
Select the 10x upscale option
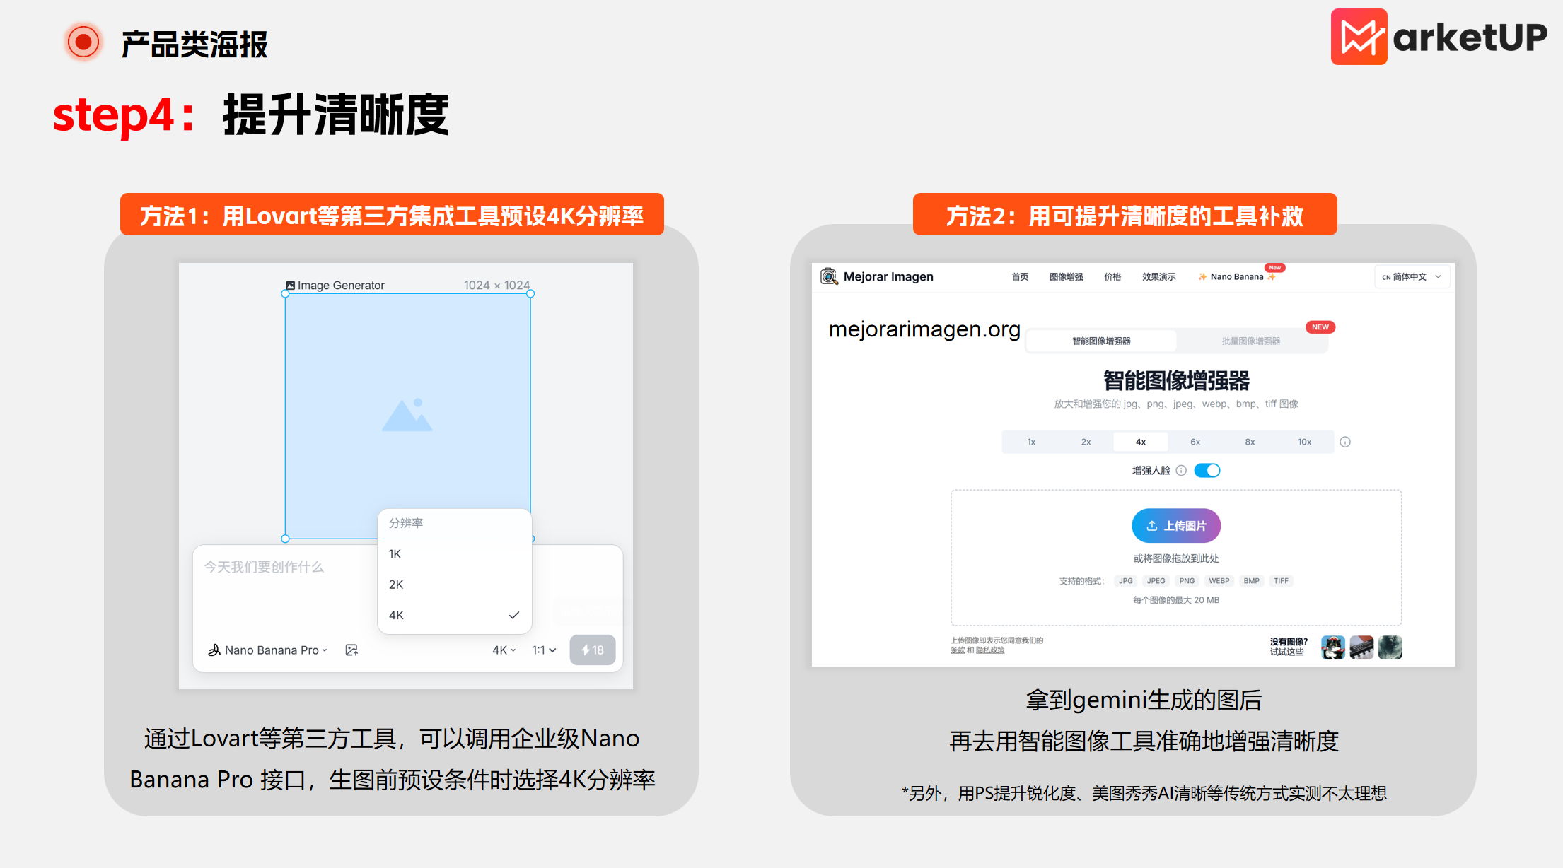coord(1305,441)
